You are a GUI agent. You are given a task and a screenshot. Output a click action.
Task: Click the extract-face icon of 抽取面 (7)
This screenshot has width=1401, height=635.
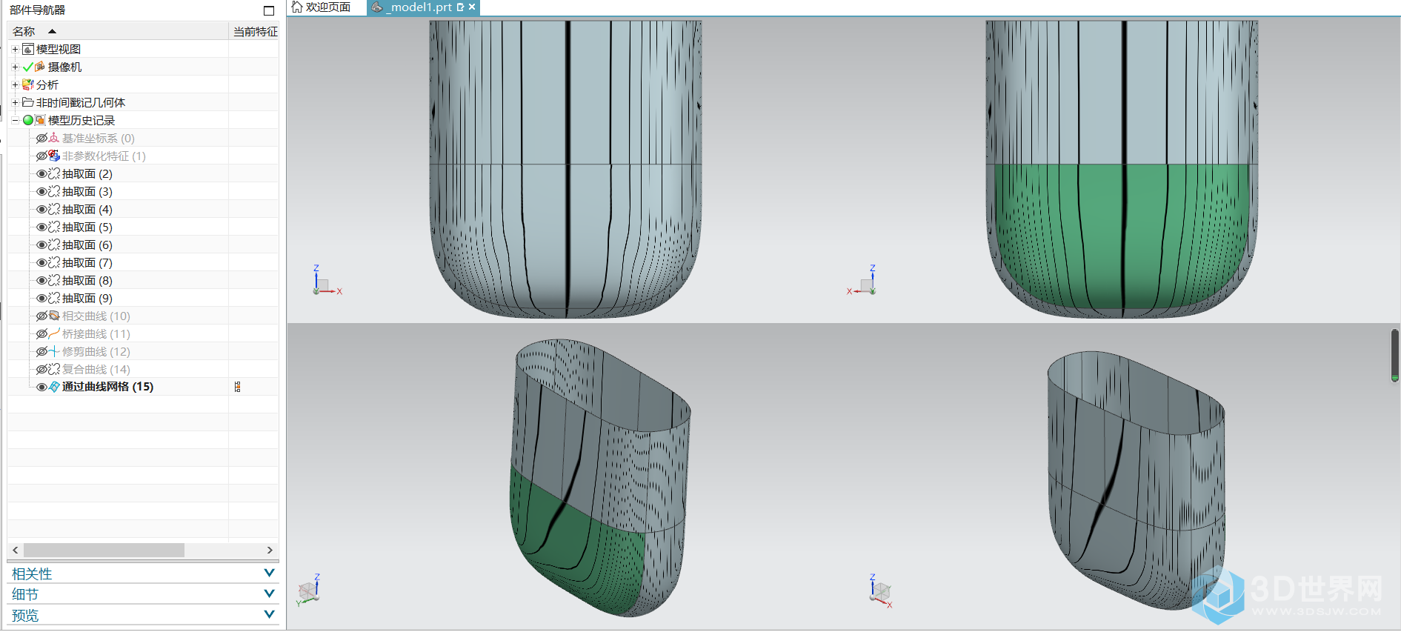pyautogui.click(x=54, y=262)
